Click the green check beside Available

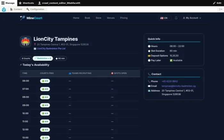171,60
